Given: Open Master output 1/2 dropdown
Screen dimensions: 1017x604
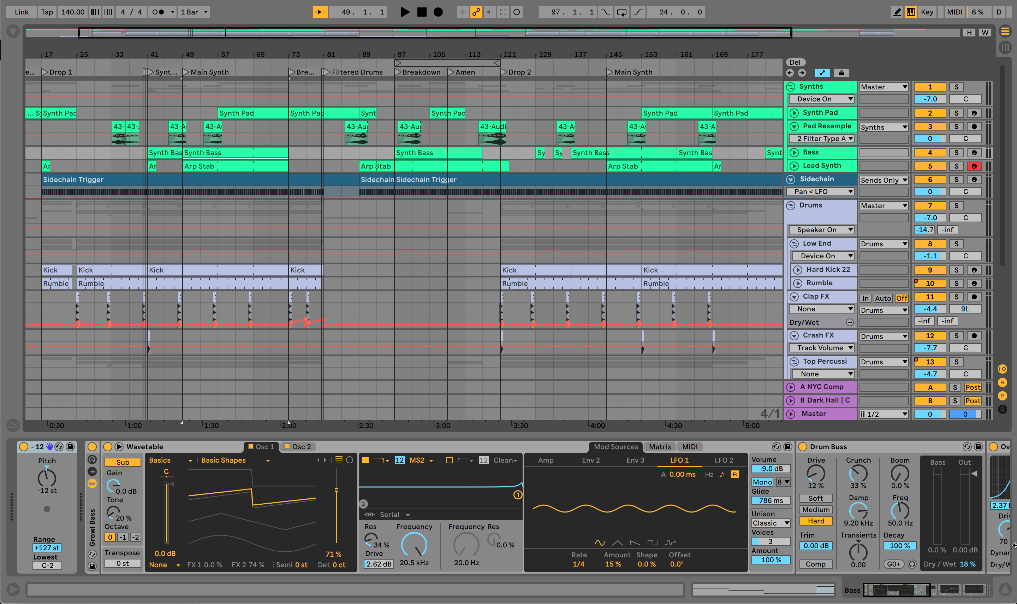Looking at the screenshot, I should [x=884, y=414].
